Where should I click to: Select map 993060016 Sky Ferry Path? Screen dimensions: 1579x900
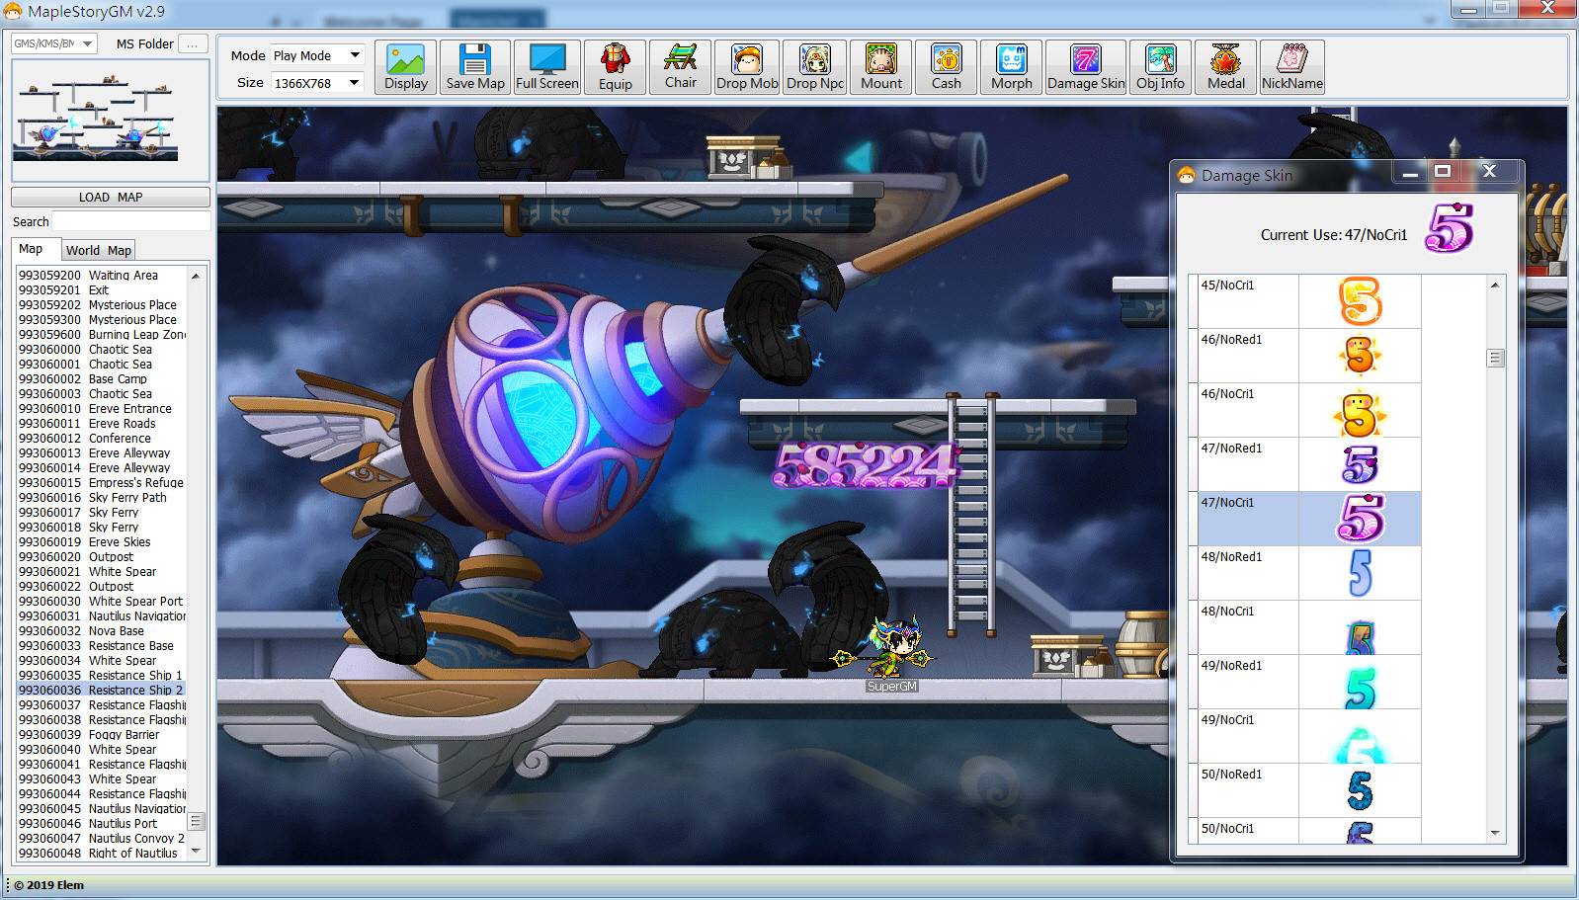[101, 497]
